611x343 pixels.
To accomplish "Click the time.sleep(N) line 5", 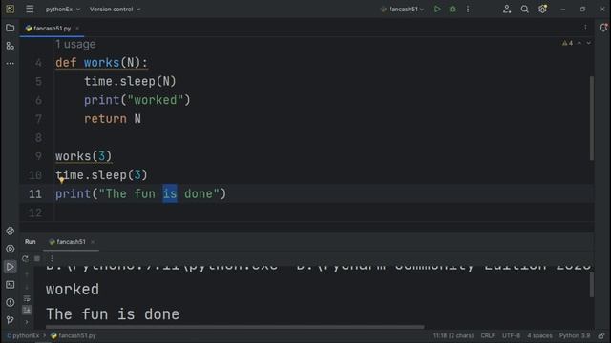I will (x=130, y=81).
